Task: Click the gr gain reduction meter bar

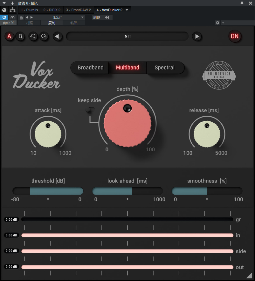Action: (x=127, y=219)
